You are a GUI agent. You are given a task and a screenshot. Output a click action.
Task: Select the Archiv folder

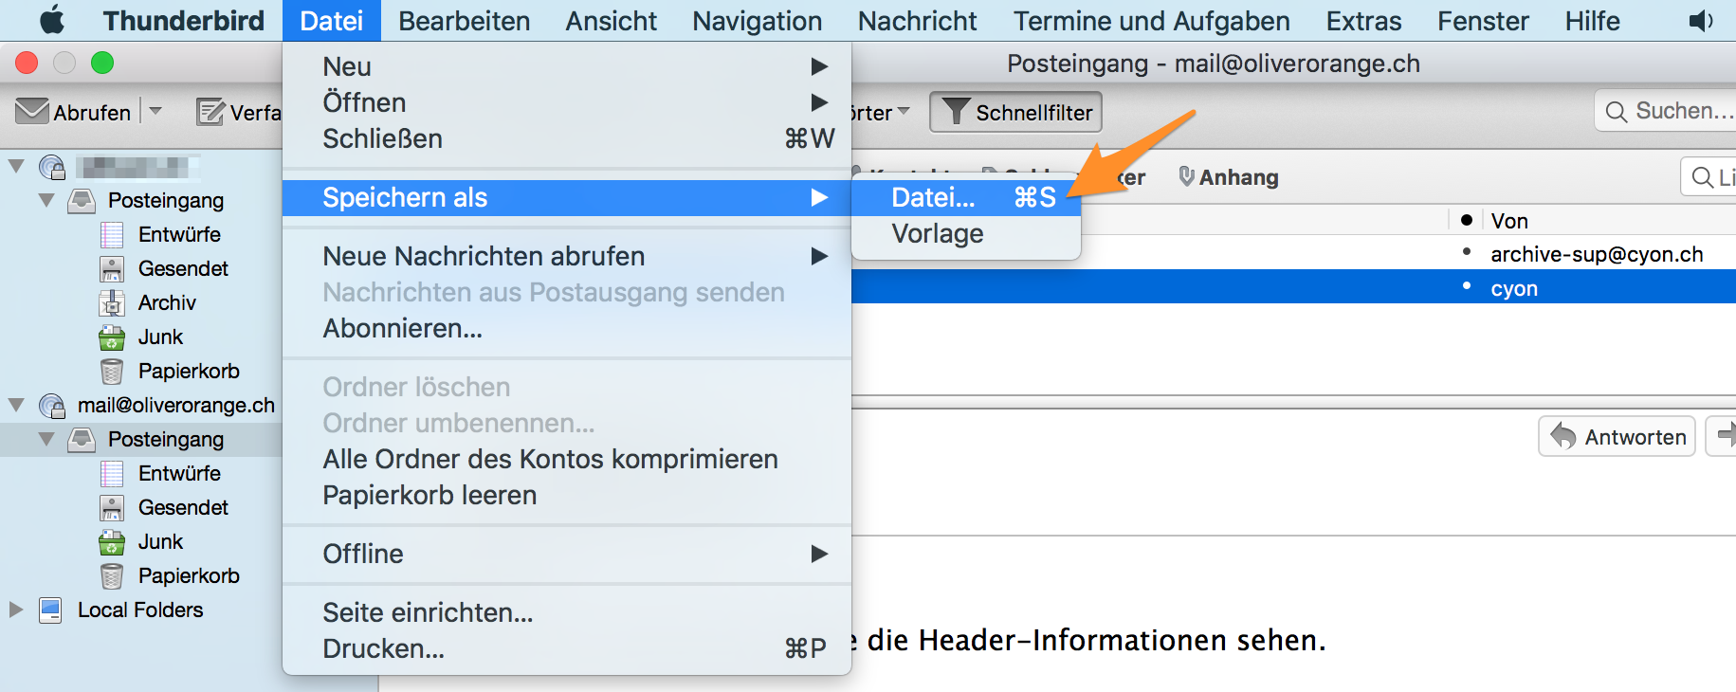(167, 302)
